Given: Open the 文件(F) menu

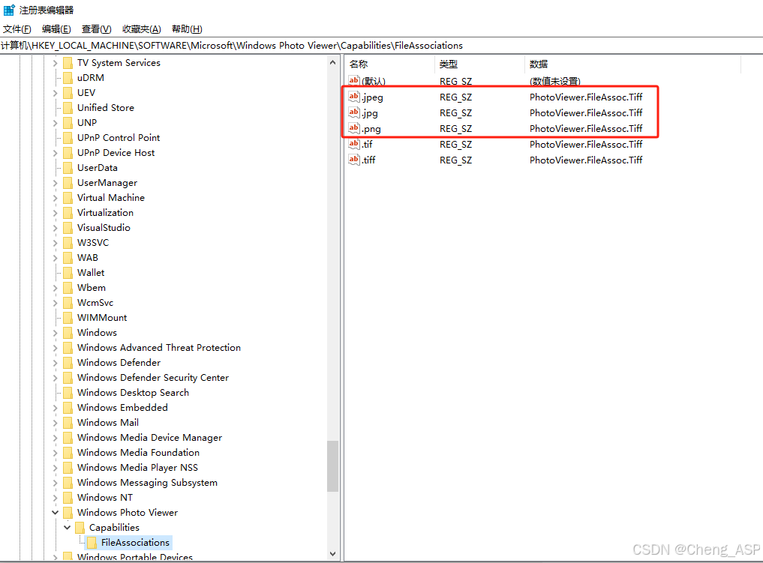Looking at the screenshot, I should tap(17, 29).
